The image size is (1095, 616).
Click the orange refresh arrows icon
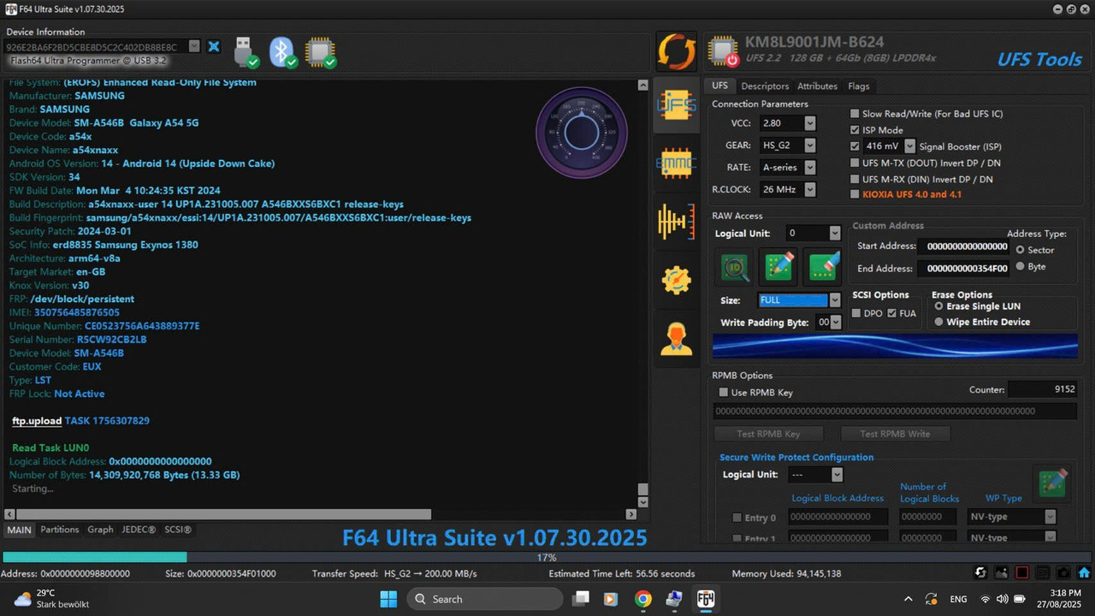[x=676, y=51]
